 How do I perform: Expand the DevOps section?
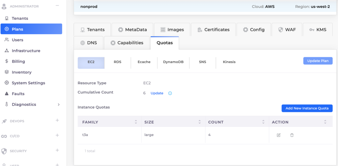coord(57,121)
